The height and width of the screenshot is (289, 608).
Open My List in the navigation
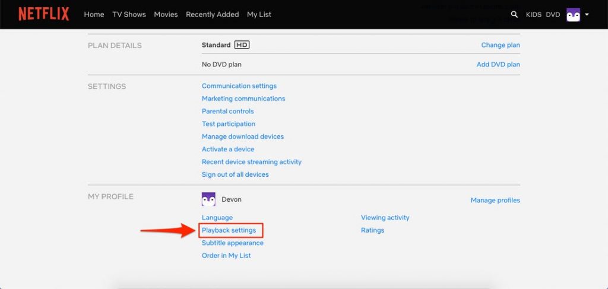(x=259, y=14)
